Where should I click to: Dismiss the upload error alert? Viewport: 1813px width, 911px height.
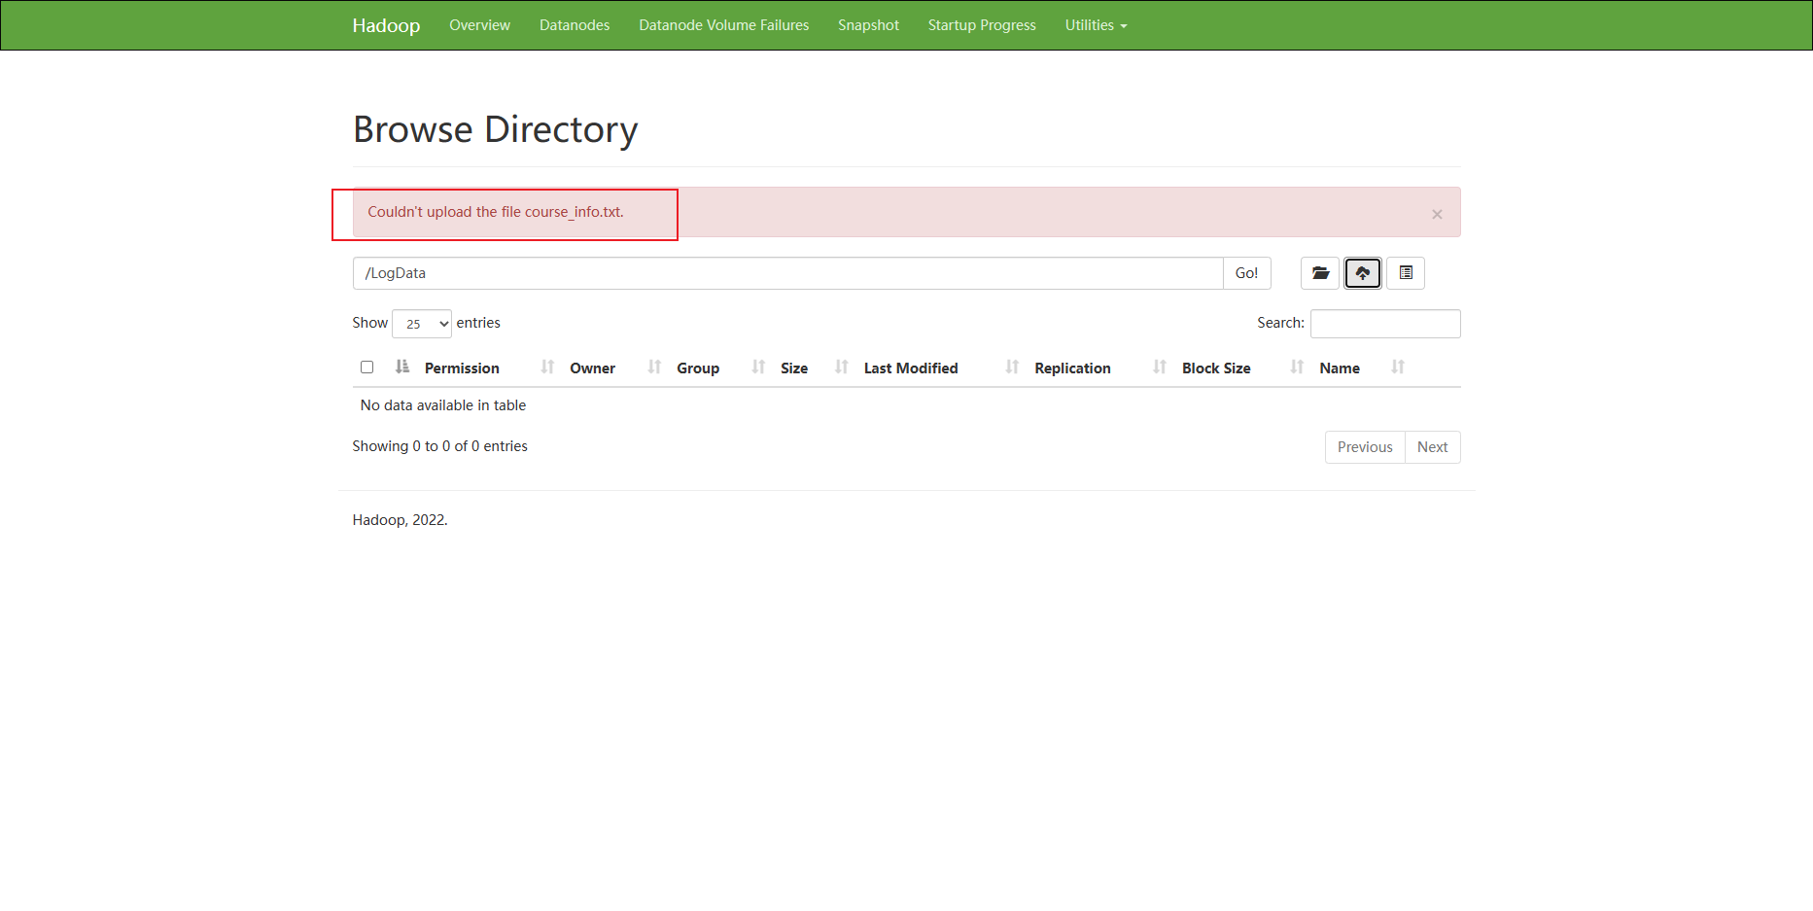point(1437,214)
